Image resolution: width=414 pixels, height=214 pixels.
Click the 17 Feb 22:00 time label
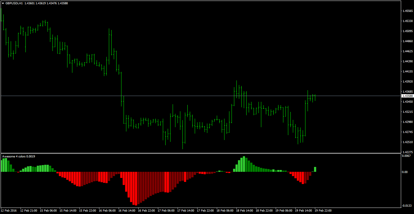click(205, 211)
